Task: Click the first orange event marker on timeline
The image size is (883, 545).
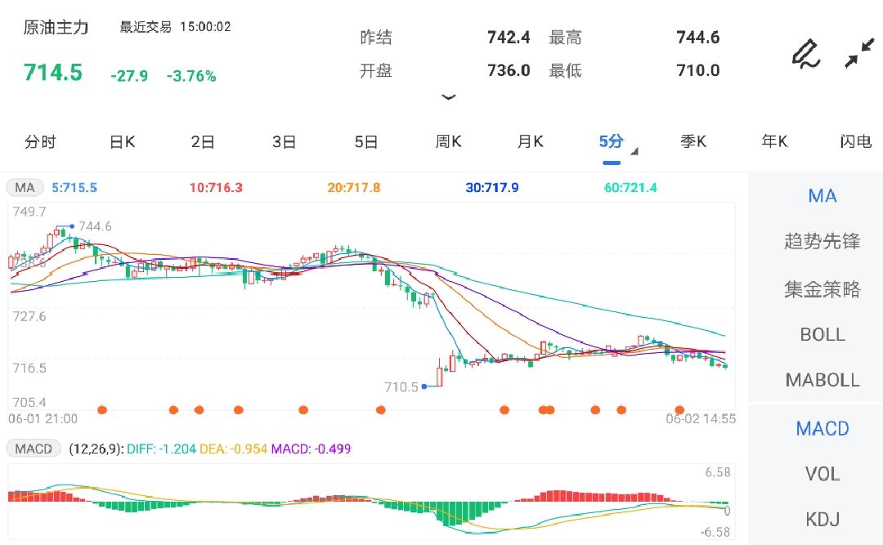Action: (102, 409)
